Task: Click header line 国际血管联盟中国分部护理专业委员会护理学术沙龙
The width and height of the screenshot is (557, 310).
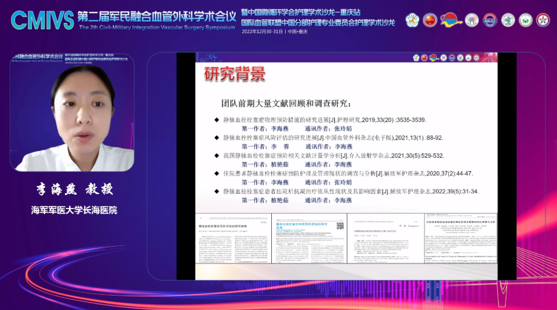Action: pyautogui.click(x=318, y=23)
